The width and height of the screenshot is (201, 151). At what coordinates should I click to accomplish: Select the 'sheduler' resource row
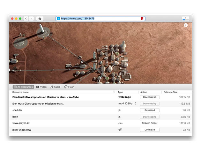point(100,110)
